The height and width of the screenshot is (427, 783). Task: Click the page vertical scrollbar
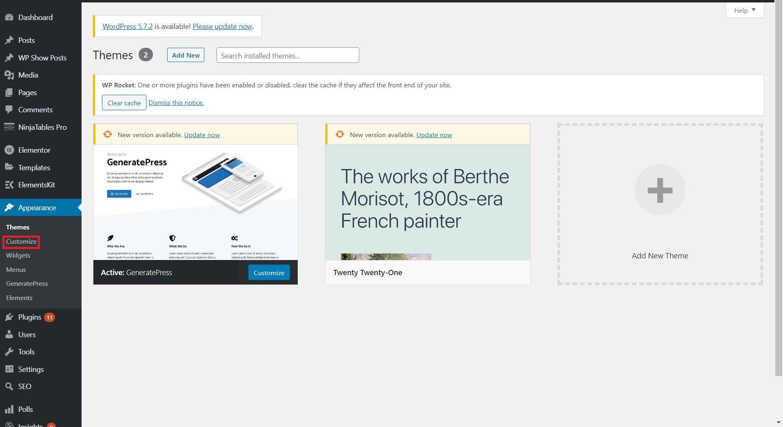click(779, 189)
